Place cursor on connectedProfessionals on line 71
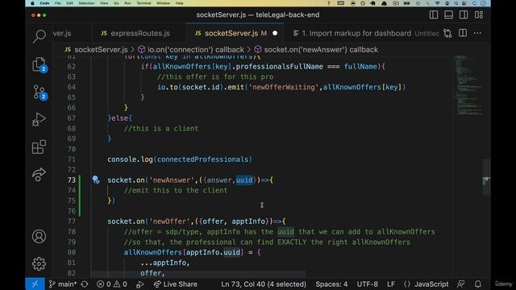Screen dimensions: 516x290 pyautogui.click(x=202, y=159)
